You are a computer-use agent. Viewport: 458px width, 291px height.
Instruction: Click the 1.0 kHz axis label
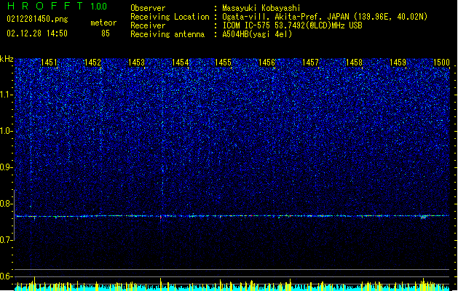tap(6, 131)
